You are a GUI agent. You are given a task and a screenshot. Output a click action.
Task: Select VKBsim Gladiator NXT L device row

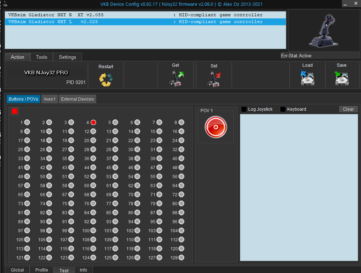coord(145,22)
